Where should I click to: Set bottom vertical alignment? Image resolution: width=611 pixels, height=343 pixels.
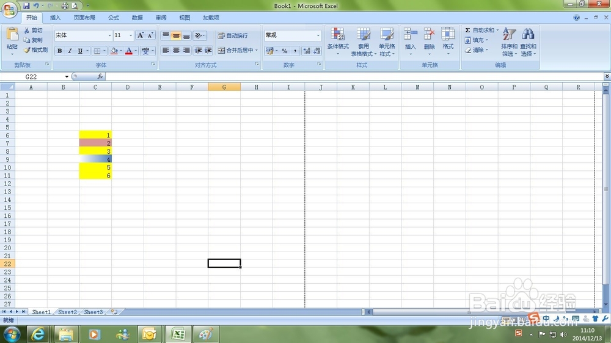[186, 35]
